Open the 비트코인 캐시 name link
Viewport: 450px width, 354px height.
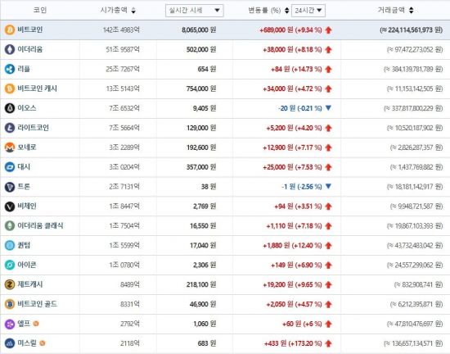click(x=38, y=88)
